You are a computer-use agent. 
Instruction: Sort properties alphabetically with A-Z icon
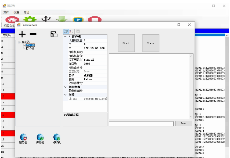[x=71, y=31]
